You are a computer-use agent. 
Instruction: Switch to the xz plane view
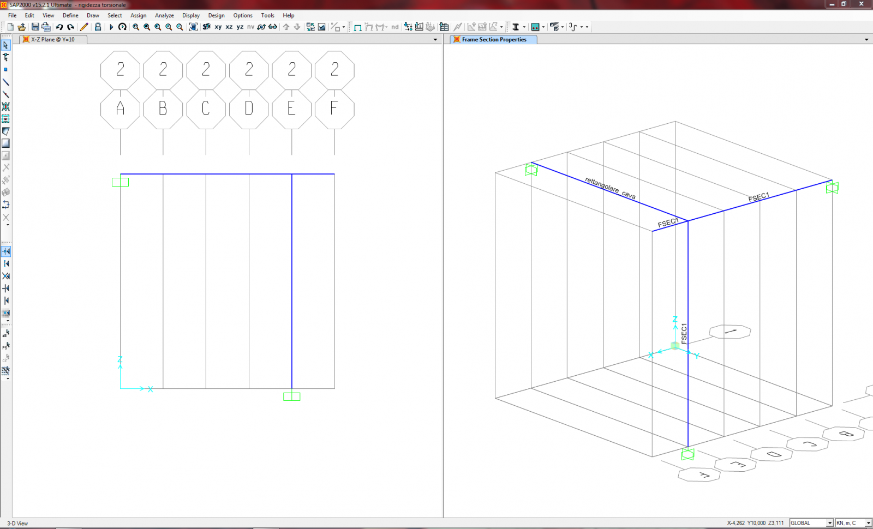(229, 27)
